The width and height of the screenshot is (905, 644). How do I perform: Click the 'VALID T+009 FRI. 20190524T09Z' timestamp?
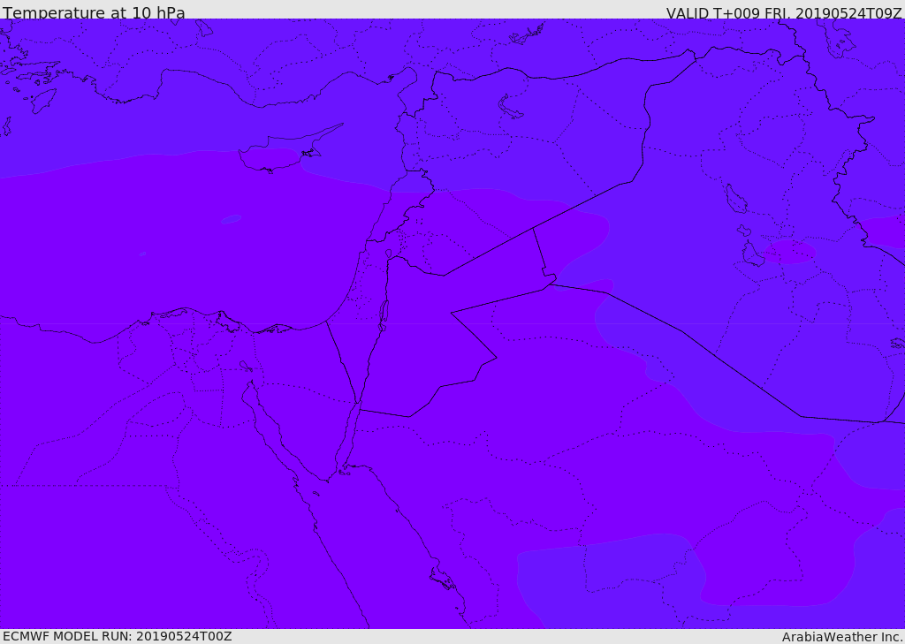(784, 13)
